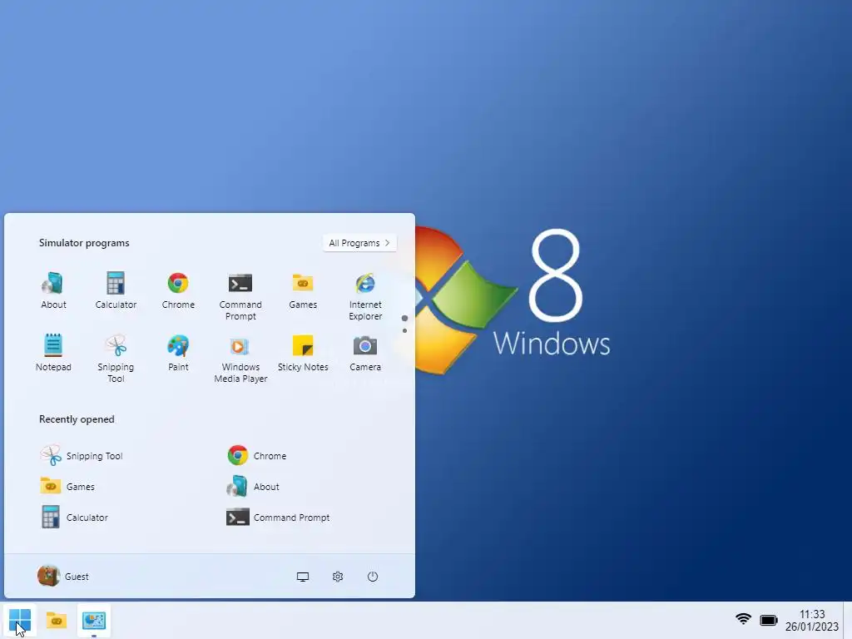Switch to the running app on taskbar
The height and width of the screenshot is (639, 852).
pyautogui.click(x=93, y=620)
